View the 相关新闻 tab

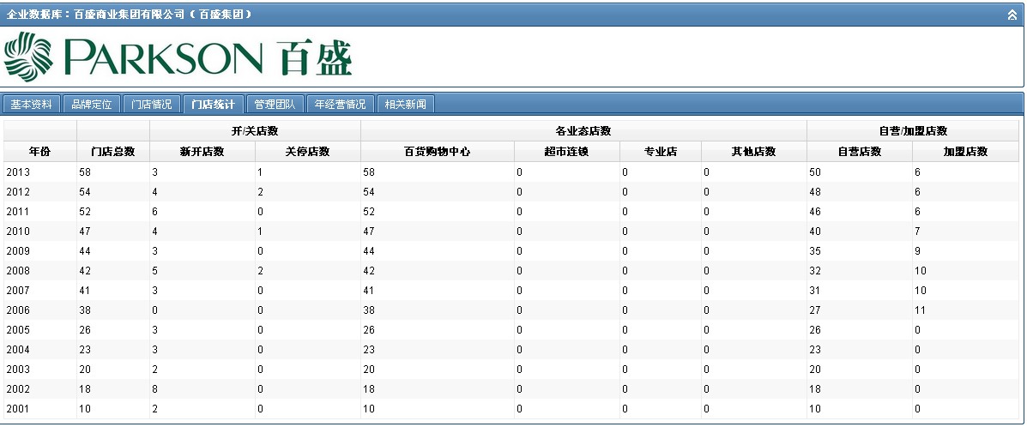point(406,105)
